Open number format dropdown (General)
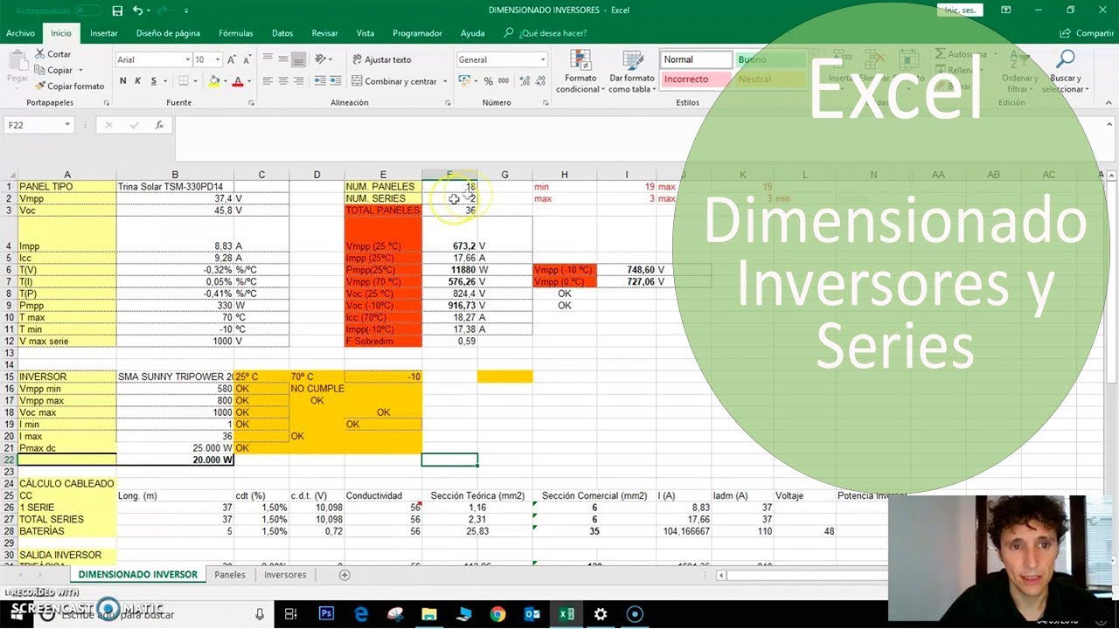 point(543,59)
